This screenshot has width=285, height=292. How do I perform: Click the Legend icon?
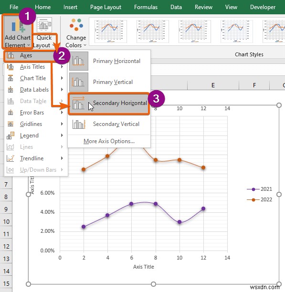click(11, 136)
